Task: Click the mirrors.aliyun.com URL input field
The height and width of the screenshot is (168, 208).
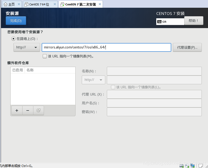Action: [x=106, y=47]
